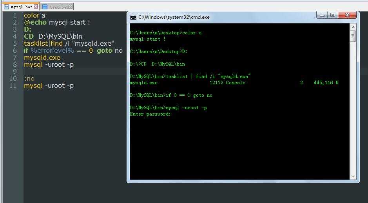Switch to the test.bat tab
The width and height of the screenshot is (368, 203).
coord(56,7)
